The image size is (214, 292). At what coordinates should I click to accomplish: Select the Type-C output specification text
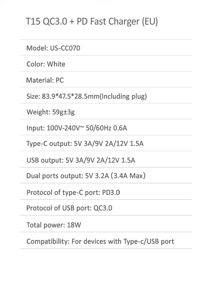[x=85, y=144]
